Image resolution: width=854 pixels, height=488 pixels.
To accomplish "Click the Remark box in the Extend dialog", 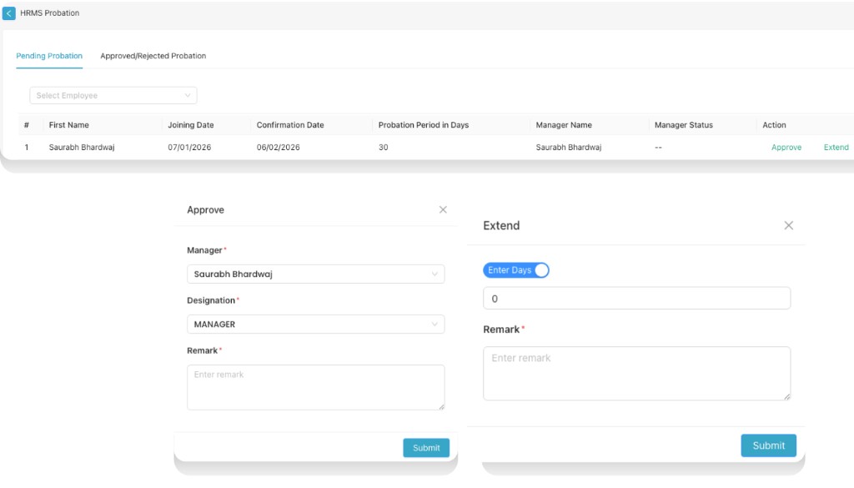I will [636, 373].
